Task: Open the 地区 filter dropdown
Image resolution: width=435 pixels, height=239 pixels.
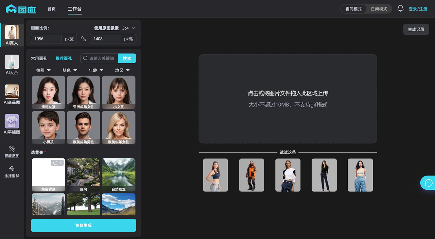Action: (122, 70)
